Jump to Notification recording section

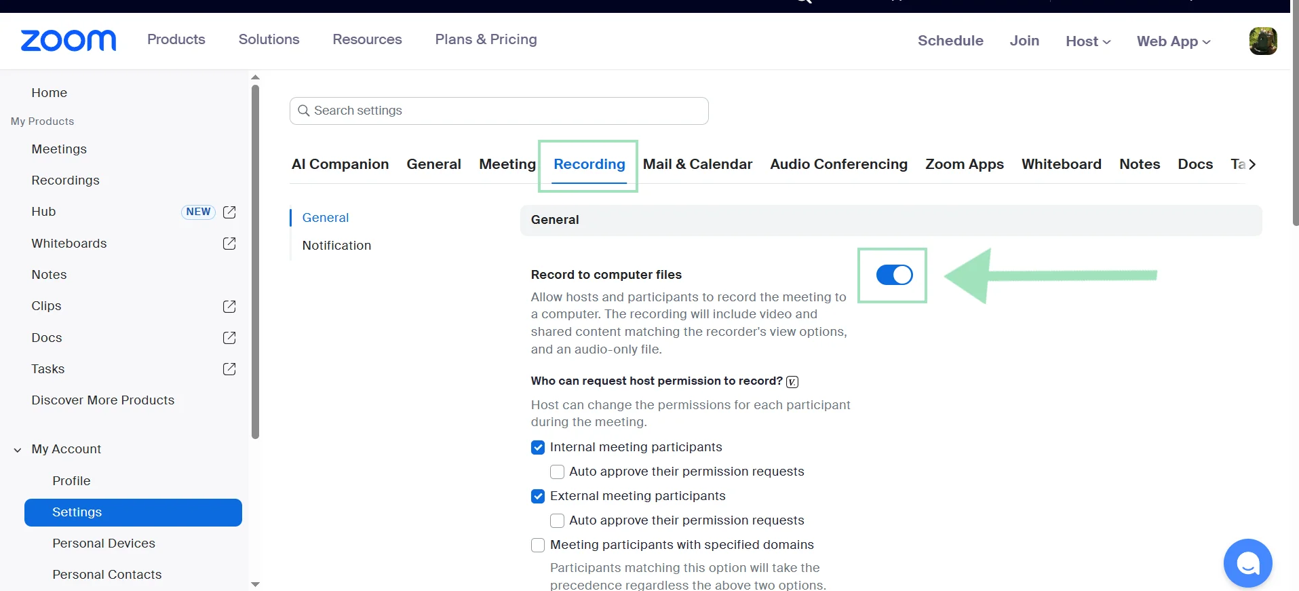click(x=336, y=246)
